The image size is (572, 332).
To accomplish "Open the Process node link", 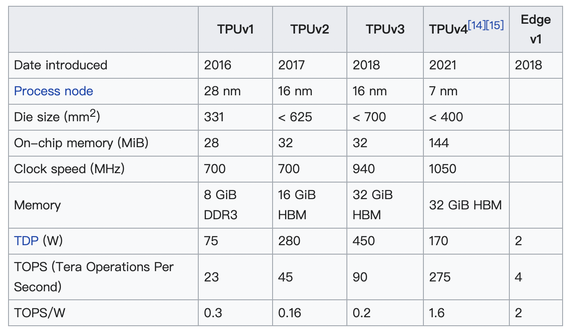I will tap(54, 91).
